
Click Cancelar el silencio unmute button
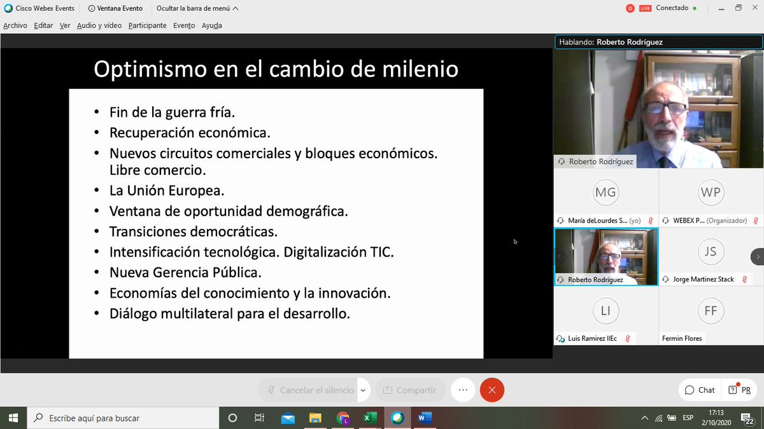click(308, 390)
